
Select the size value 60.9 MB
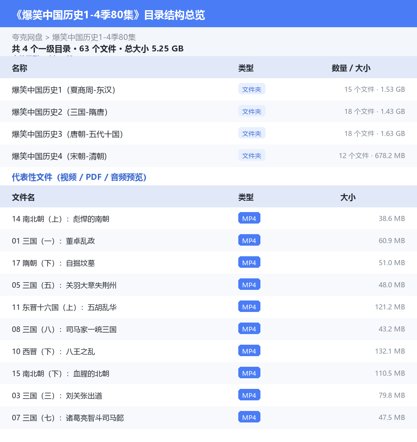(391, 241)
